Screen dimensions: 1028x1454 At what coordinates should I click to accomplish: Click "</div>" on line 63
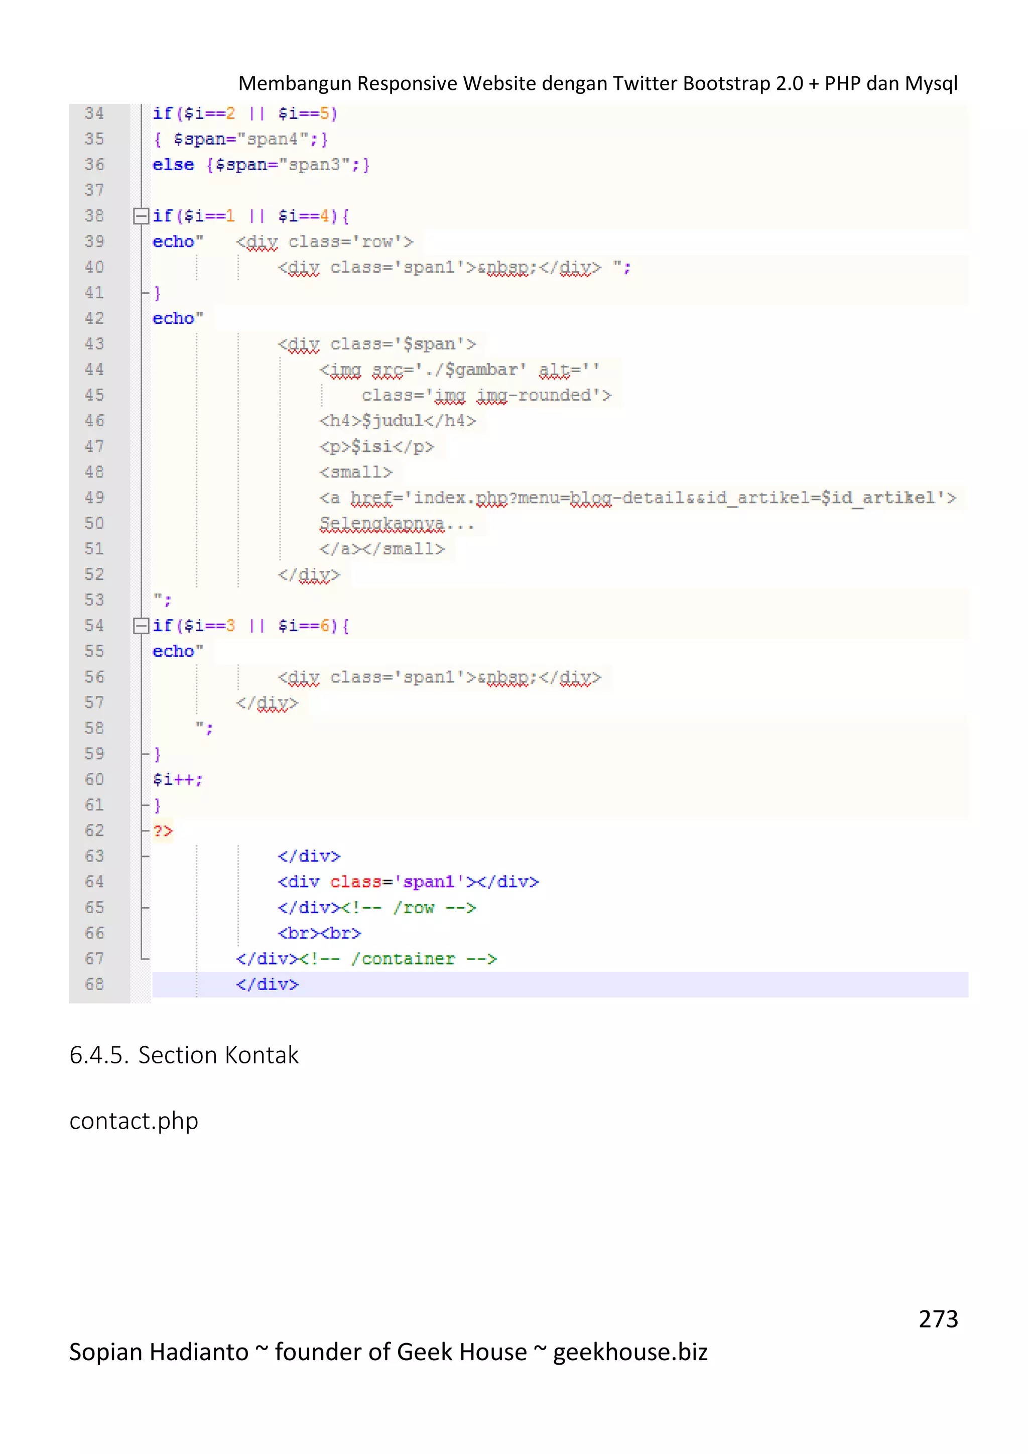point(309,856)
